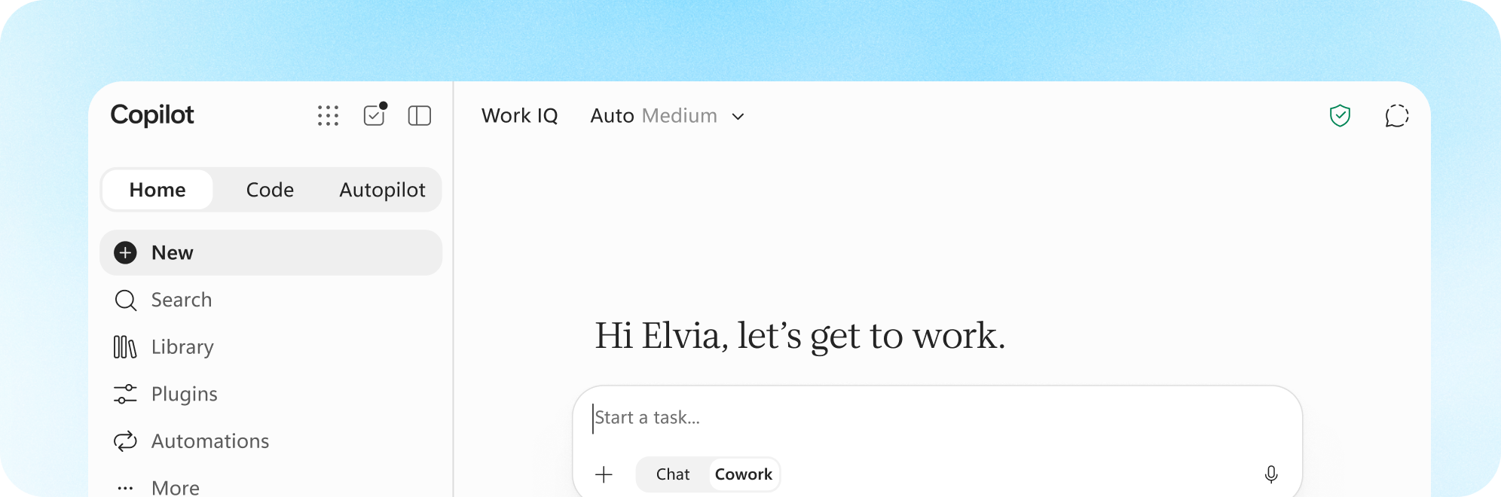Click the Automations loop icon
Viewport: 1501px width, 497px height.
point(125,441)
